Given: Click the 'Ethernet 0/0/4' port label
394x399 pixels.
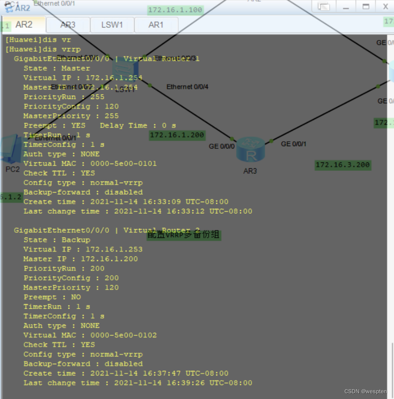Looking at the screenshot, I should 187,87.
